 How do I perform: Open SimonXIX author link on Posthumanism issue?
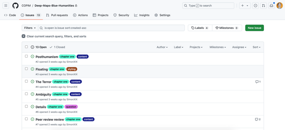pos(72,62)
